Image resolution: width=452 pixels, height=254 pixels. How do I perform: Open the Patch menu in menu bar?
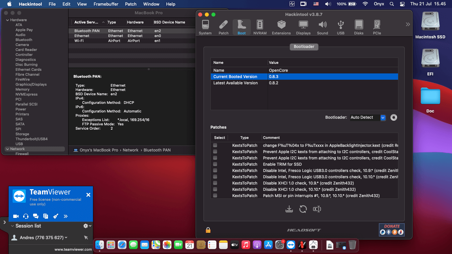click(131, 4)
